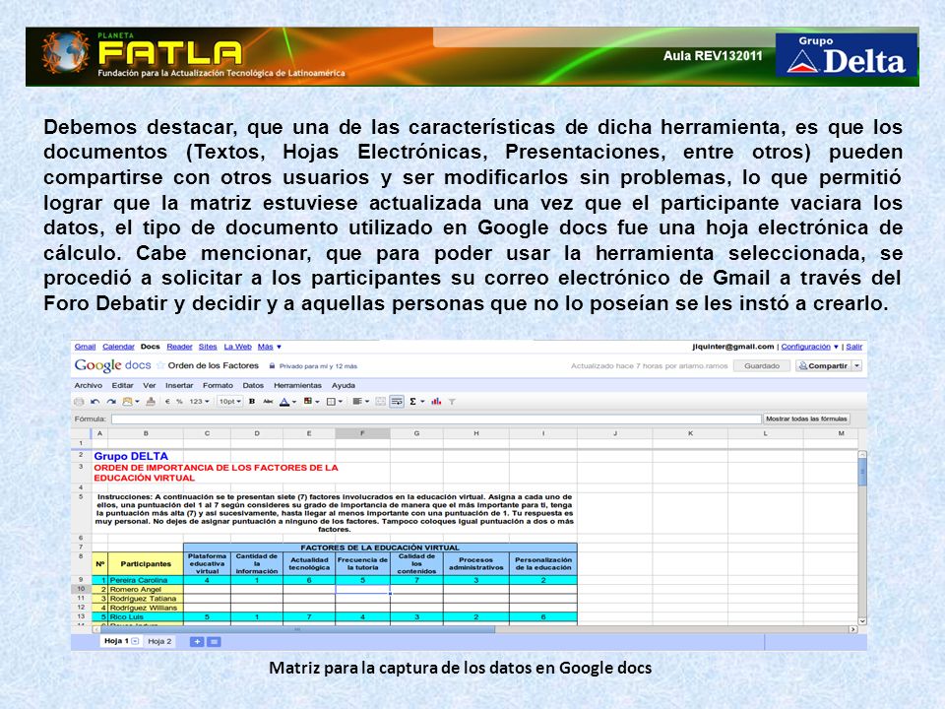Click the Redo arrow icon

(x=111, y=402)
